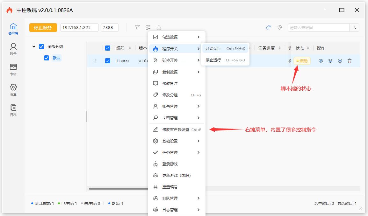Toggle the 全部分组 checkbox
This screenshot has height=216, width=368.
click(41, 46)
